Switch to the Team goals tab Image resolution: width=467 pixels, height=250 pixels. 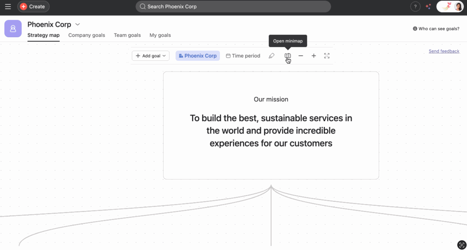(x=127, y=35)
